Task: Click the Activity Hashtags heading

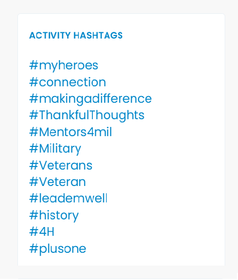Action: (x=76, y=35)
